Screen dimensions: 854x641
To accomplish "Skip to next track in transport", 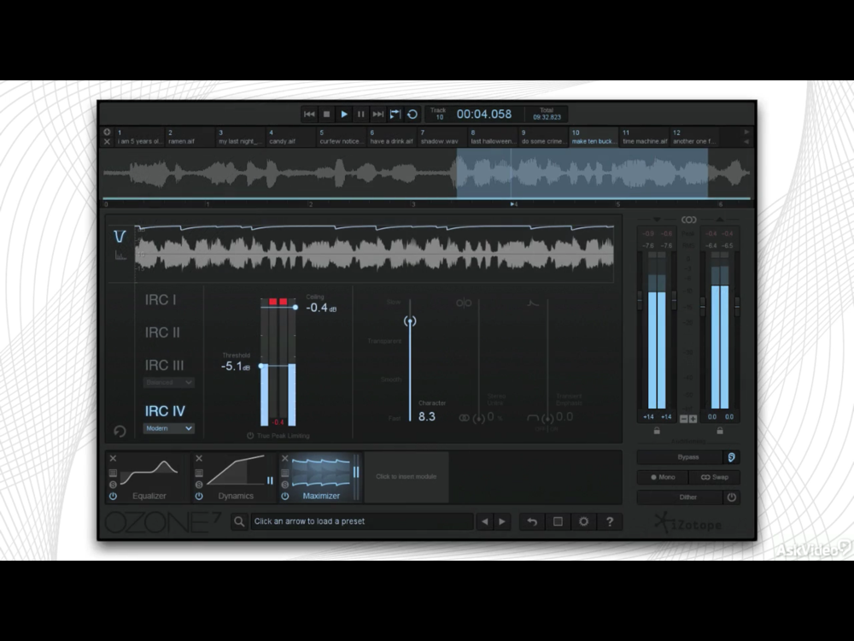I will coord(377,114).
